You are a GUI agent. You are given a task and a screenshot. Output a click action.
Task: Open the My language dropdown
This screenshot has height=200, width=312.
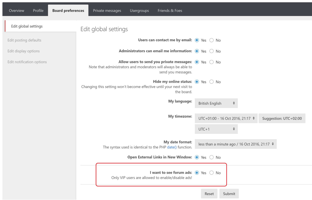click(216, 103)
